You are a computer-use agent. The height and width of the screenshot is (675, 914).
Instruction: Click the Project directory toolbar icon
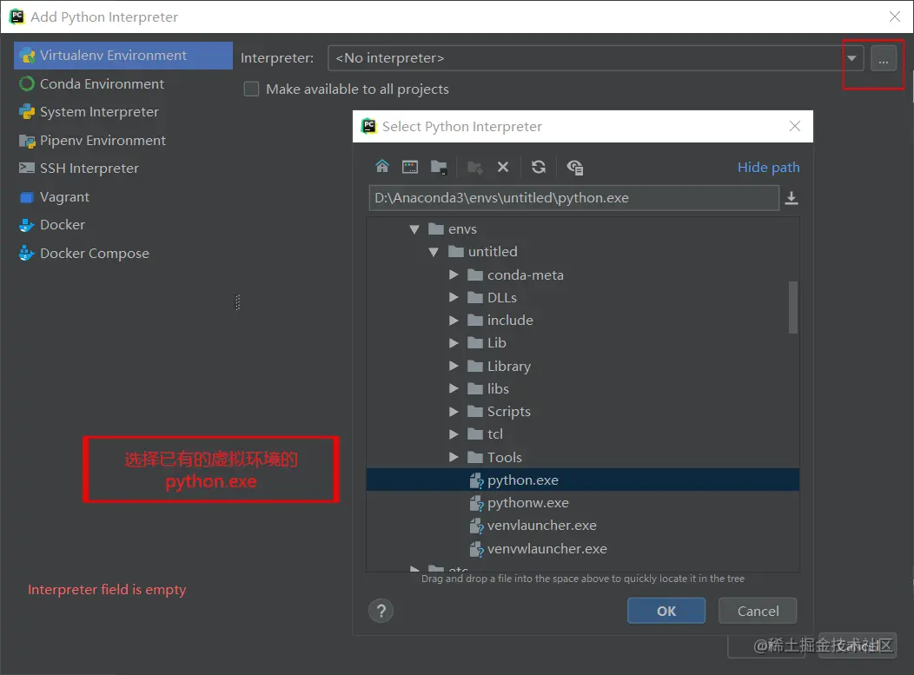pyautogui.click(x=439, y=168)
